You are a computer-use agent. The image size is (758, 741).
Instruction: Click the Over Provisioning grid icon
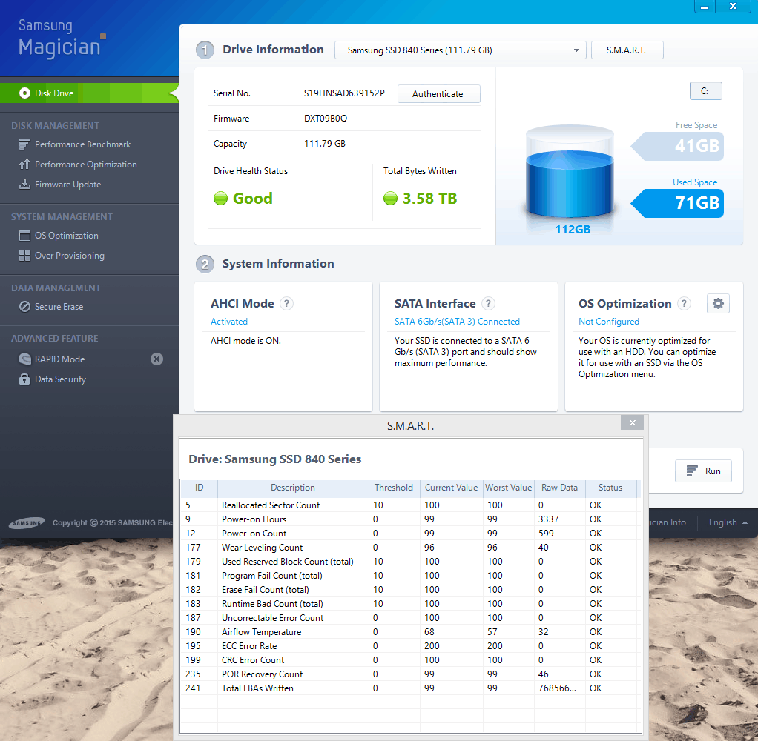24,256
